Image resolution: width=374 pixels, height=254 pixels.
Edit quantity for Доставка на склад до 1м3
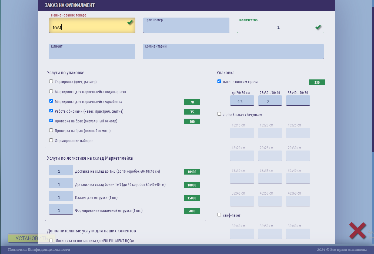pos(61,170)
